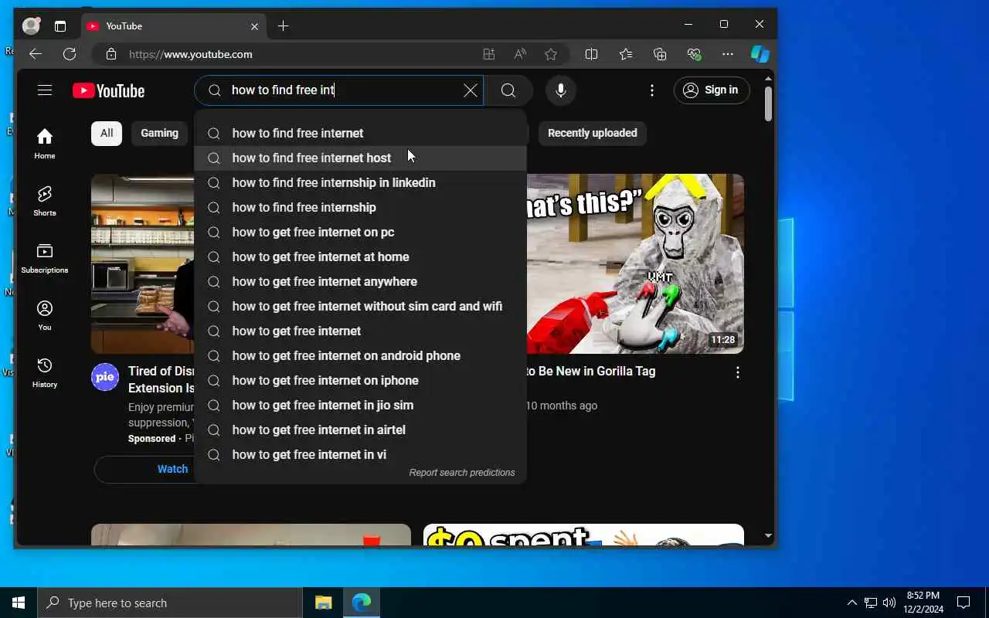Screen dimensions: 989x618
Task: Choose 'how to get free internet in vi'
Action: click(x=361, y=454)
